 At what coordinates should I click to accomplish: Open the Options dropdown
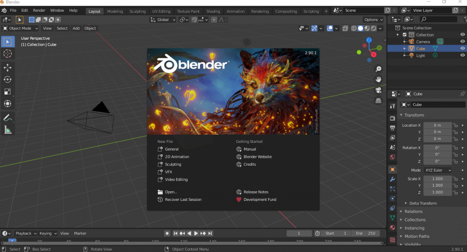click(x=373, y=20)
